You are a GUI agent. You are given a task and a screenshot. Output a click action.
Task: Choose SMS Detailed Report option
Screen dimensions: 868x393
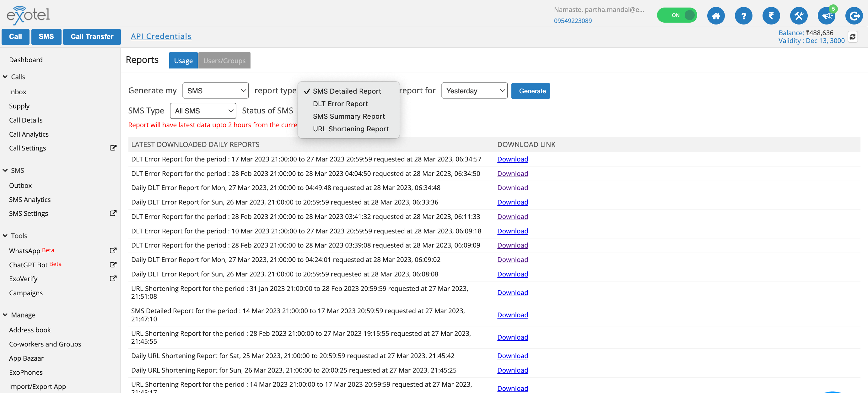tap(347, 91)
